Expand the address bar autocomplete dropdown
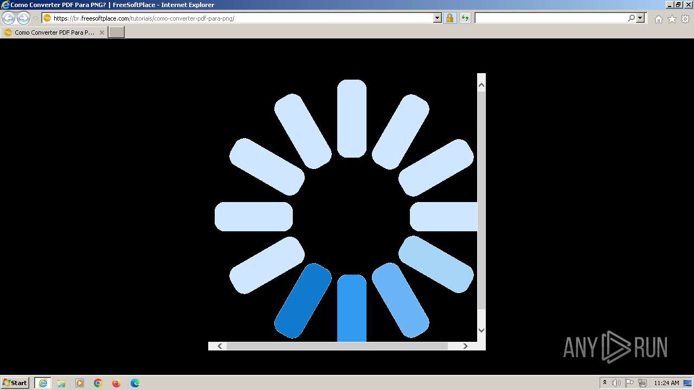The image size is (694, 390). point(438,18)
